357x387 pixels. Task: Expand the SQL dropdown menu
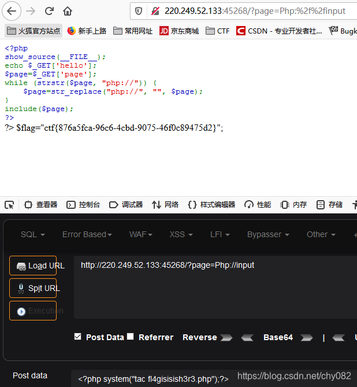(x=33, y=234)
